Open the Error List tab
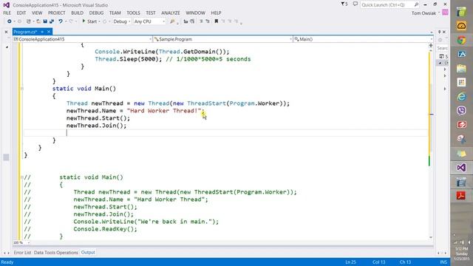 22,253
